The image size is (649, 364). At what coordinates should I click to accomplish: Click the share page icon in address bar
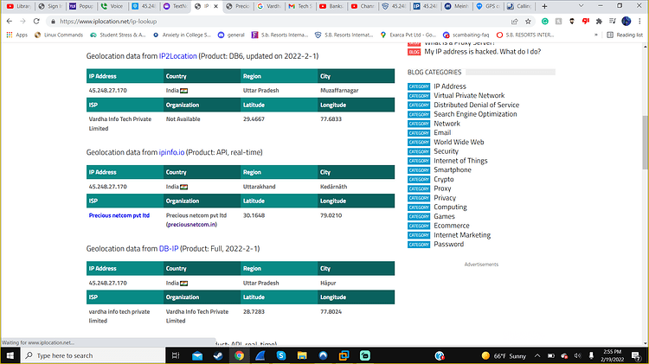click(x=515, y=22)
